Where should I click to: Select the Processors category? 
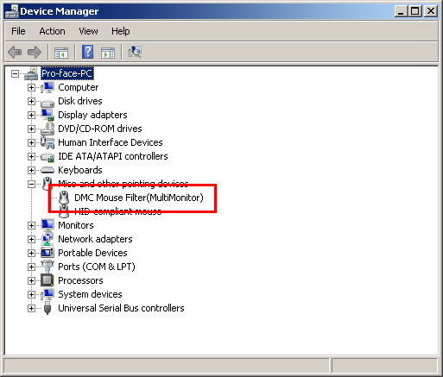tap(80, 280)
